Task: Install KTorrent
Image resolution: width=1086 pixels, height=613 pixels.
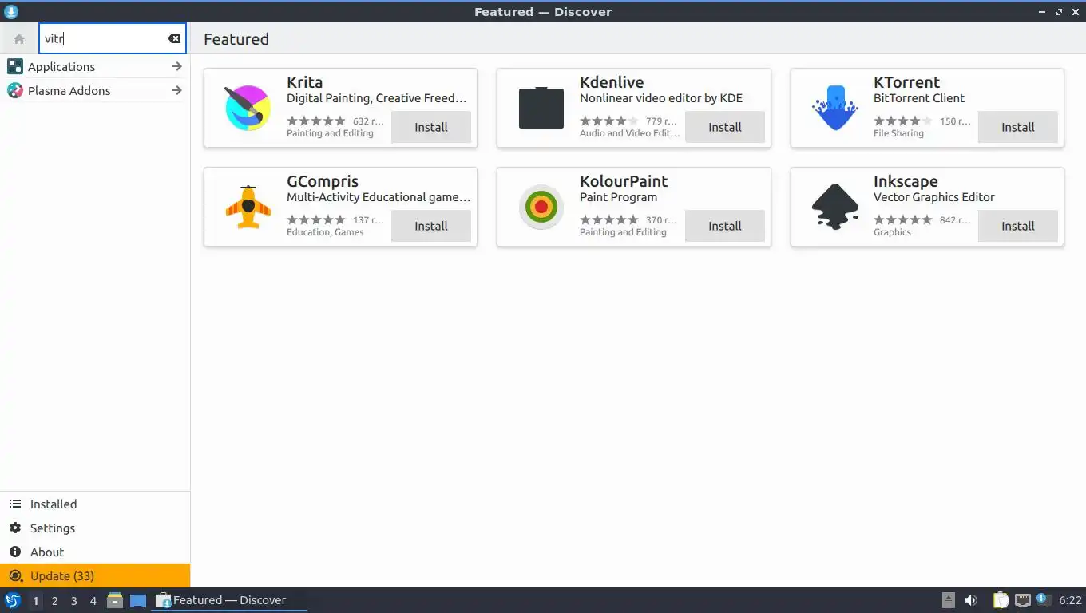Action: pos(1018,127)
